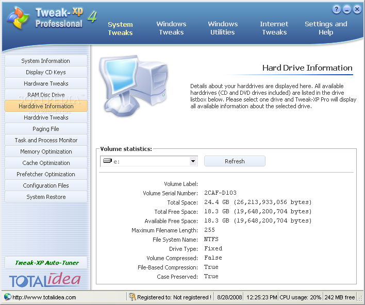Select Display CD Keys
The height and width of the screenshot is (305, 365).
click(x=46, y=72)
